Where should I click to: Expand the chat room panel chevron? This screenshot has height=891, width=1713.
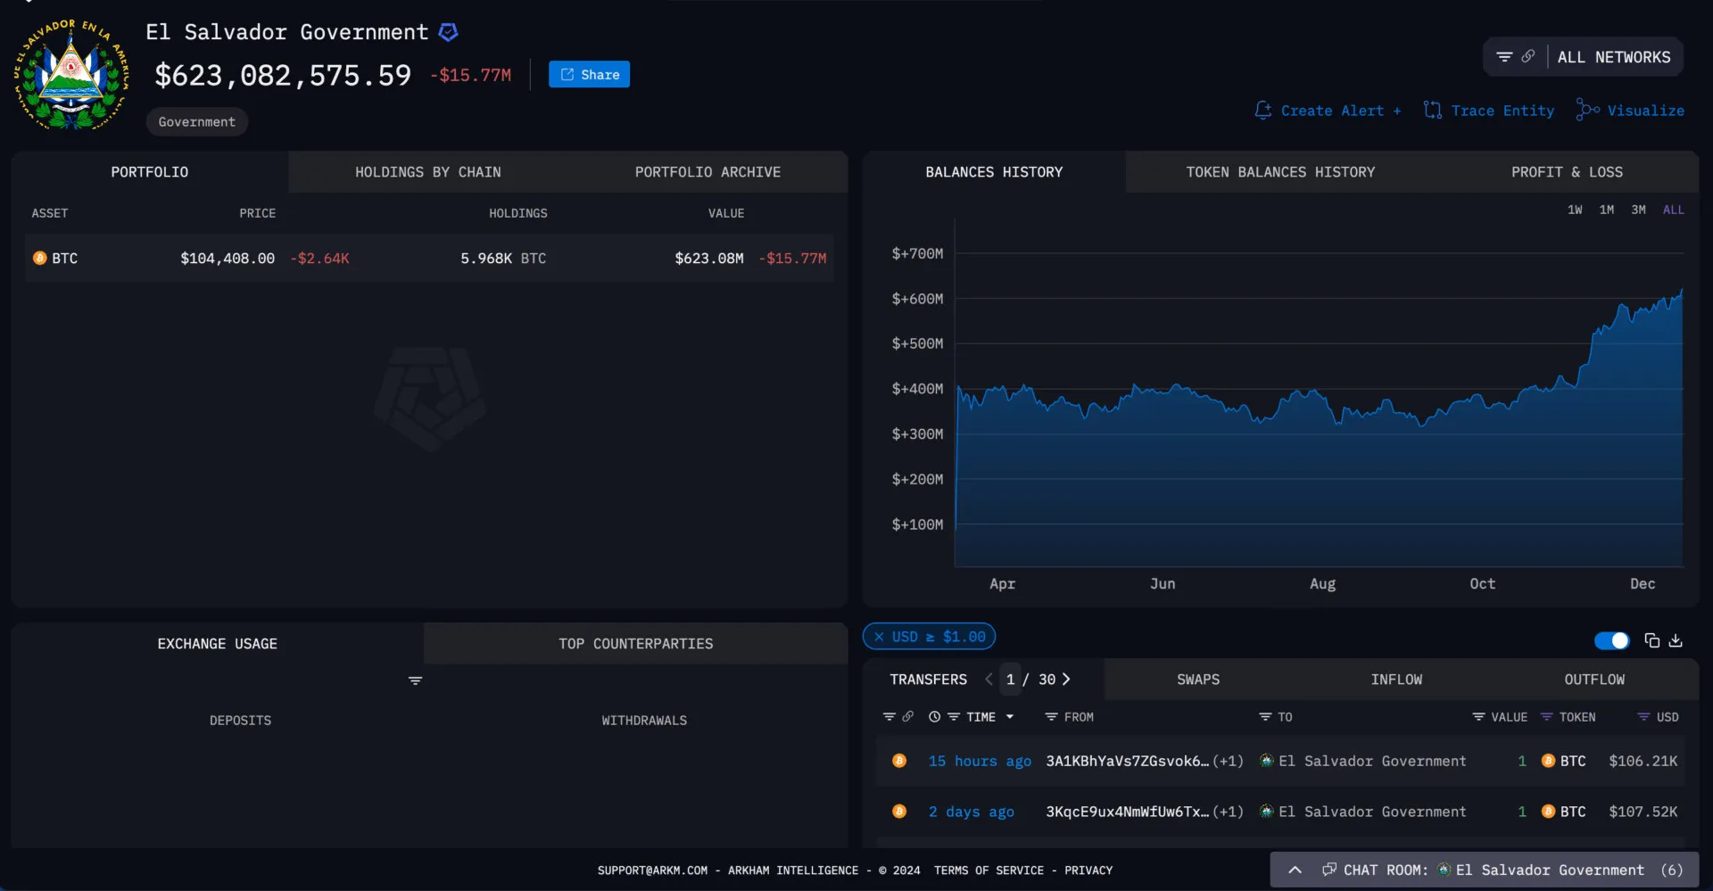pos(1295,870)
